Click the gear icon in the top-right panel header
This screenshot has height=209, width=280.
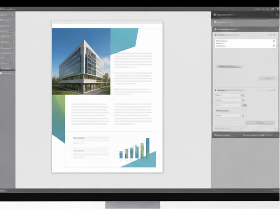point(277,15)
